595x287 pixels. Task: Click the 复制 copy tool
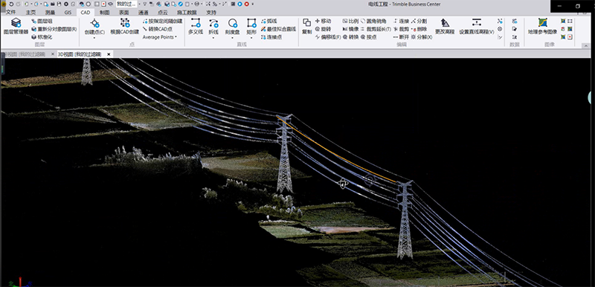[x=306, y=26]
